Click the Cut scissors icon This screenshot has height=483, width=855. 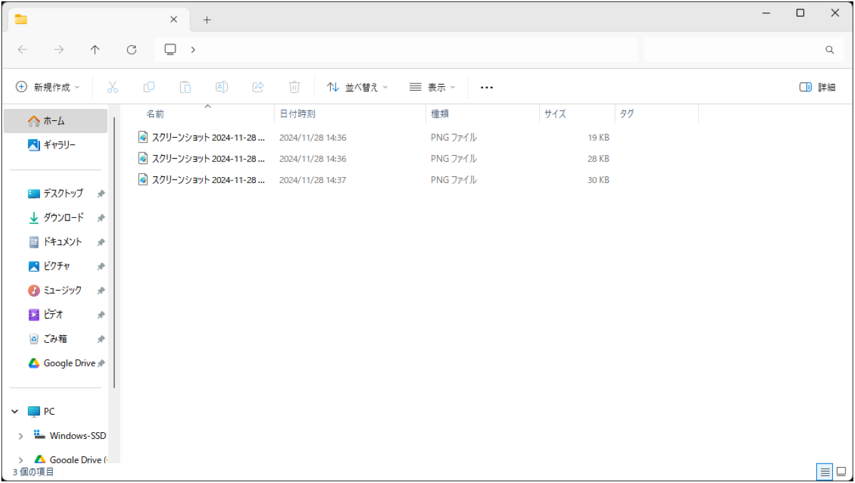pyautogui.click(x=112, y=87)
